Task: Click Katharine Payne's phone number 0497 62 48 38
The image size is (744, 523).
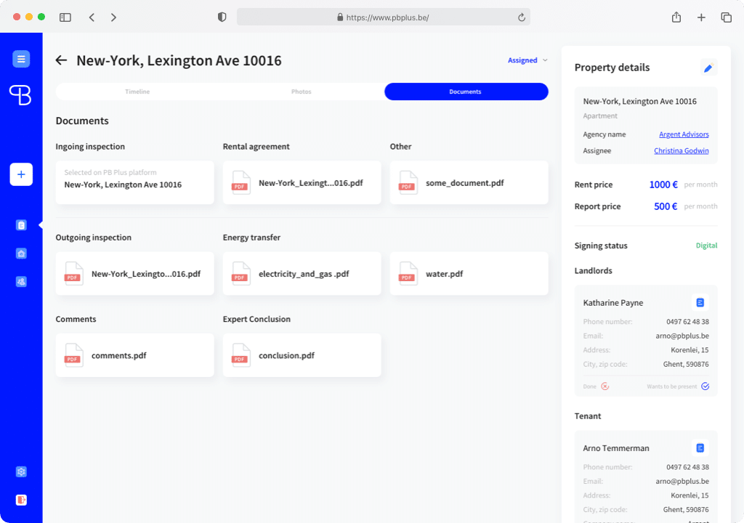Action: coord(687,321)
